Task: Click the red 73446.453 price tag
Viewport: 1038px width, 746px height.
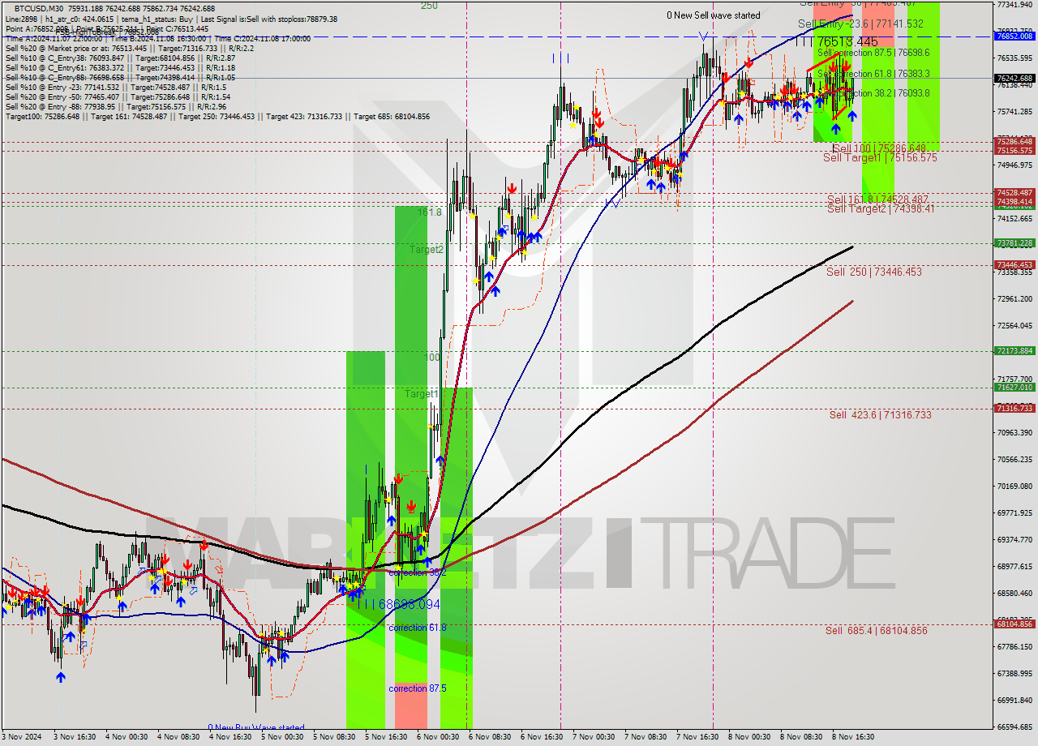Action: point(1014,264)
